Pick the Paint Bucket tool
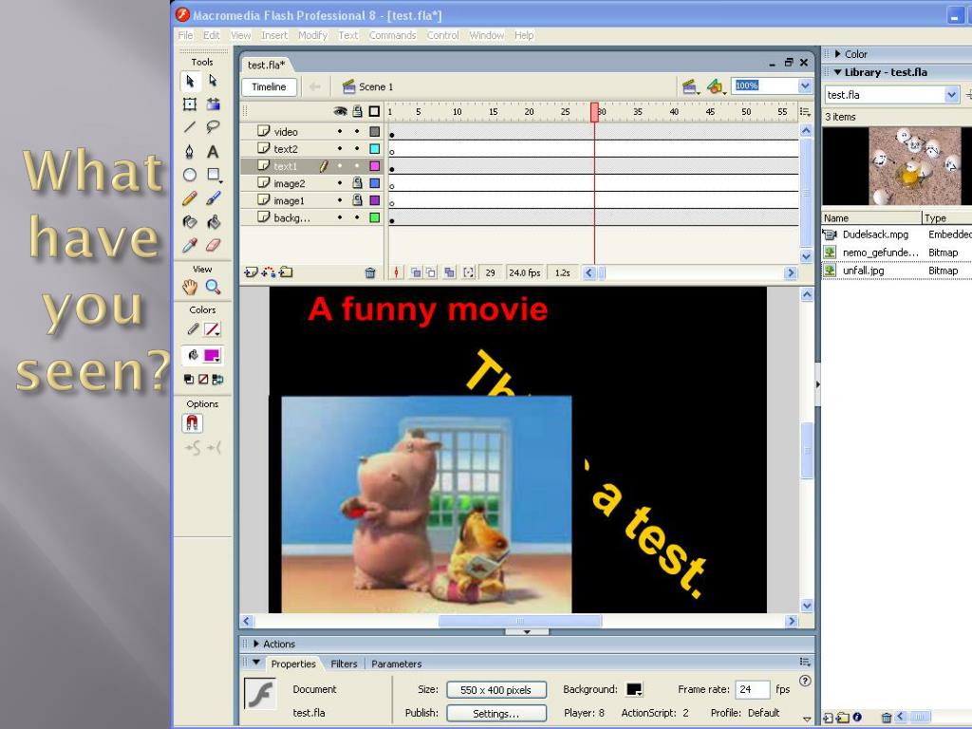Viewport: 972px width, 729px height. [x=214, y=222]
